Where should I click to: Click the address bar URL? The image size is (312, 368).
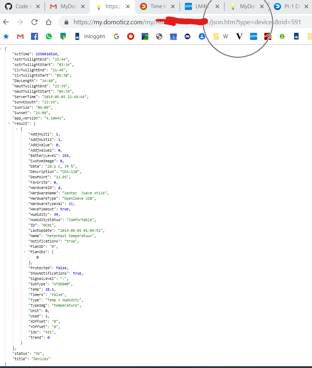[x=187, y=22]
